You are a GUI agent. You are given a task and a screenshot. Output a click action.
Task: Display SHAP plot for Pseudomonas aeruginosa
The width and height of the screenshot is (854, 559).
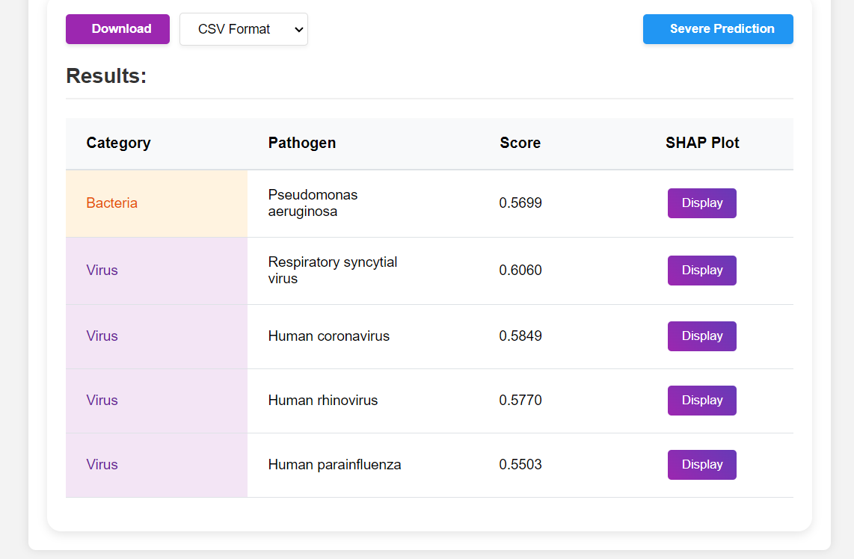pos(701,203)
